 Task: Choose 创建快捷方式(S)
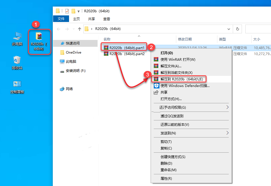pyautogui.click(x=191, y=157)
